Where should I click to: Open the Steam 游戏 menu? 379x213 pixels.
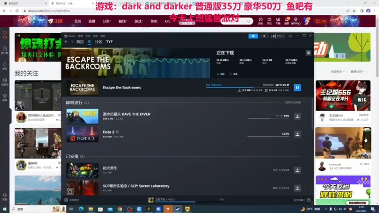(x=95, y=36)
